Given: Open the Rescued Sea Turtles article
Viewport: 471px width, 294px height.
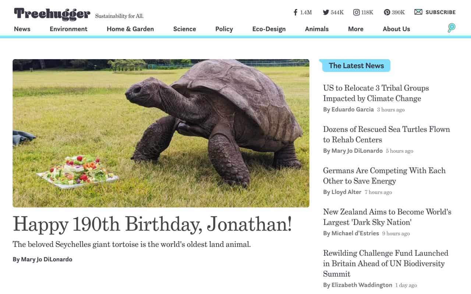Looking at the screenshot, I should (386, 134).
